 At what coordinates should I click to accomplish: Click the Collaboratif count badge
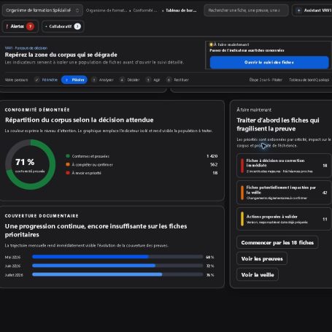coord(77,26)
